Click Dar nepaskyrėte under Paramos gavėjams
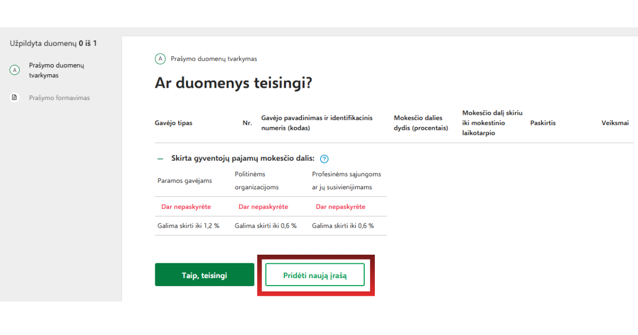This screenshot has height=335, width=638. click(x=186, y=206)
